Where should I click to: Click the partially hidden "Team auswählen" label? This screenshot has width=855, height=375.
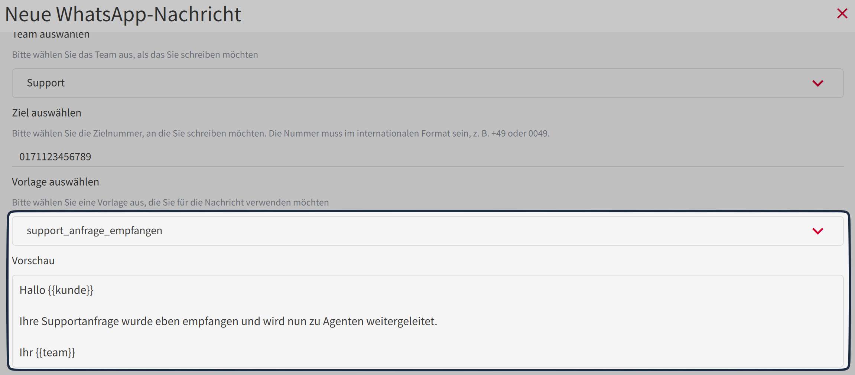[x=51, y=35]
